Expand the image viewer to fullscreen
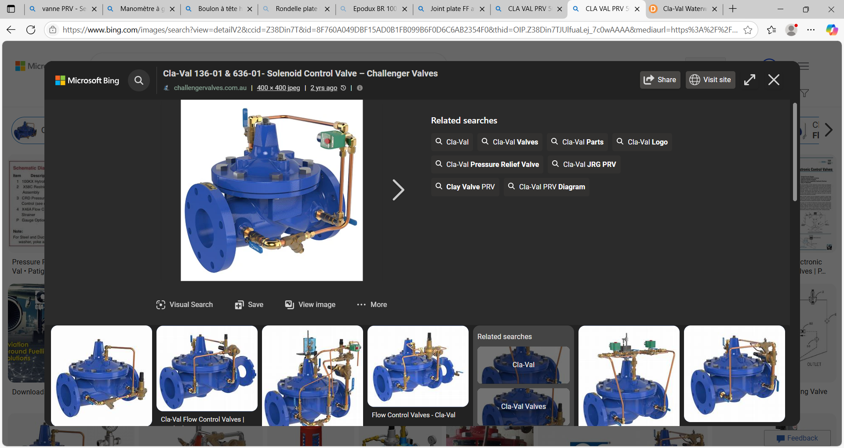The image size is (844, 448). (749, 80)
